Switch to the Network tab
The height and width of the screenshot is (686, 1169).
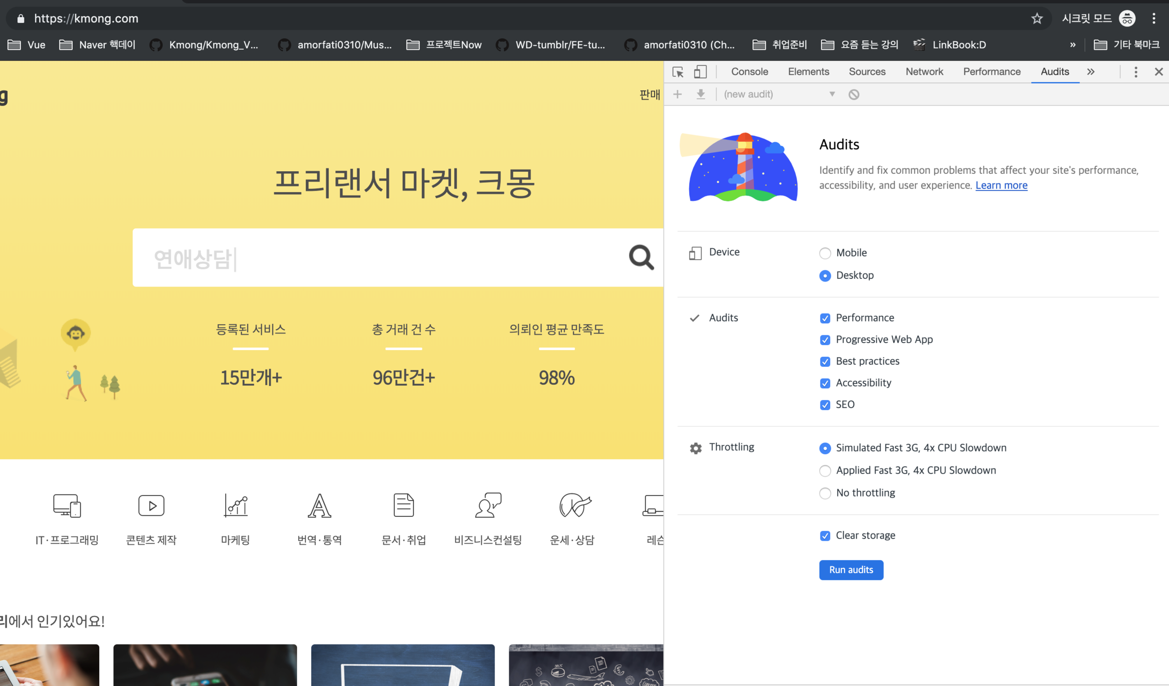point(924,72)
